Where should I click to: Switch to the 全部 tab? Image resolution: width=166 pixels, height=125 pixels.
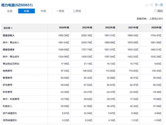tap(10, 11)
